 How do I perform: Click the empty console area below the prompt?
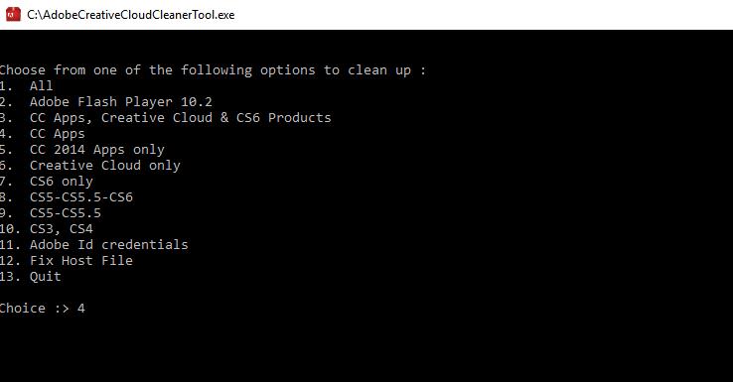click(366, 348)
